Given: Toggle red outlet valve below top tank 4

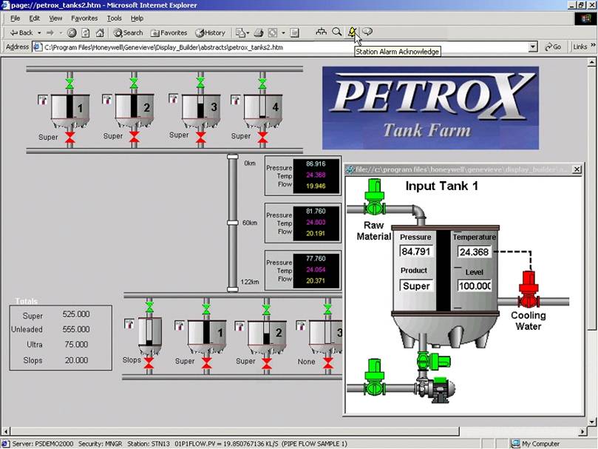Looking at the screenshot, I should pyautogui.click(x=262, y=138).
